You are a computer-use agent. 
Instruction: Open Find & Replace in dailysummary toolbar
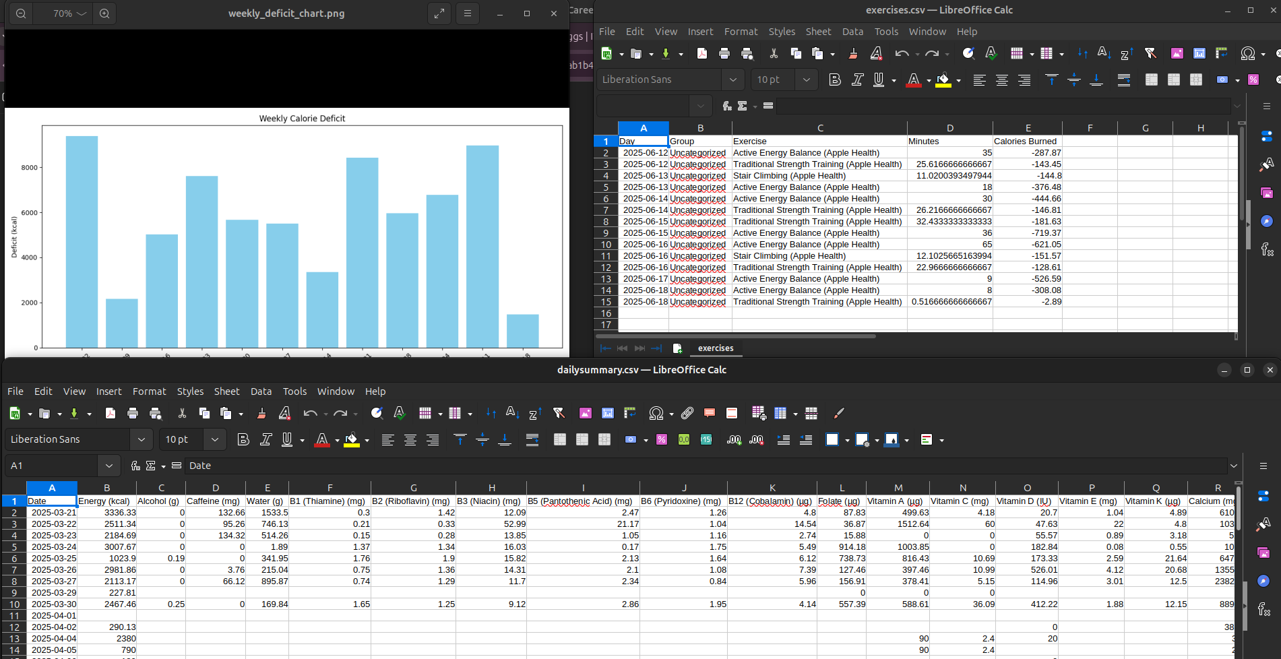377,413
